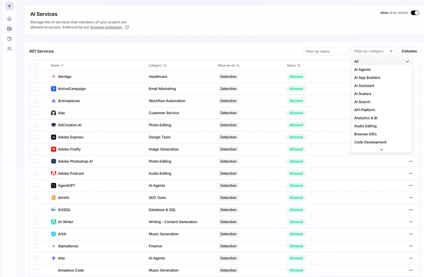Focus the Filter by name field
The image size is (424, 277).
[326, 51]
